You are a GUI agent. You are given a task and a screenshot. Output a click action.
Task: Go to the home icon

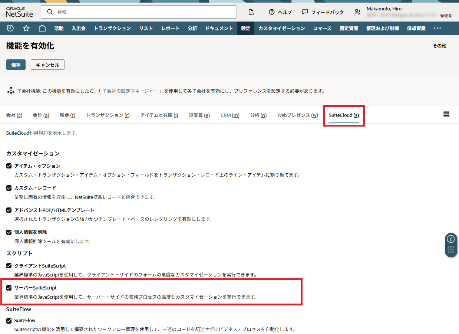click(x=42, y=28)
